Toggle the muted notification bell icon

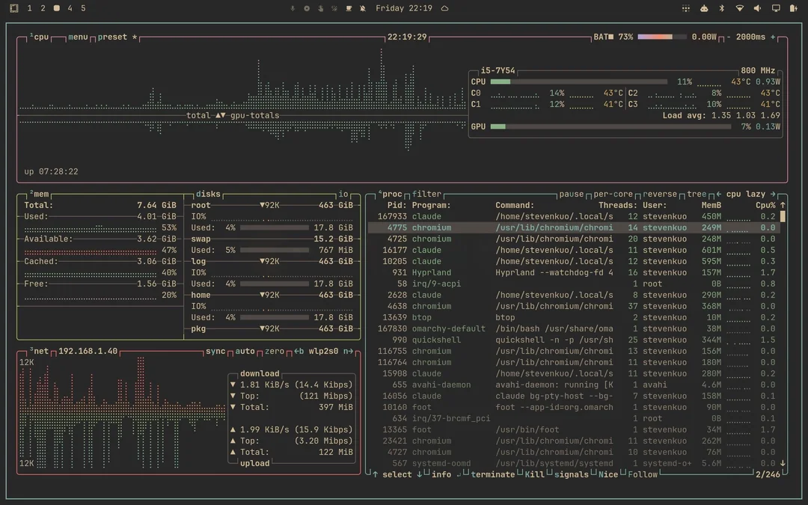pyautogui.click(x=363, y=8)
